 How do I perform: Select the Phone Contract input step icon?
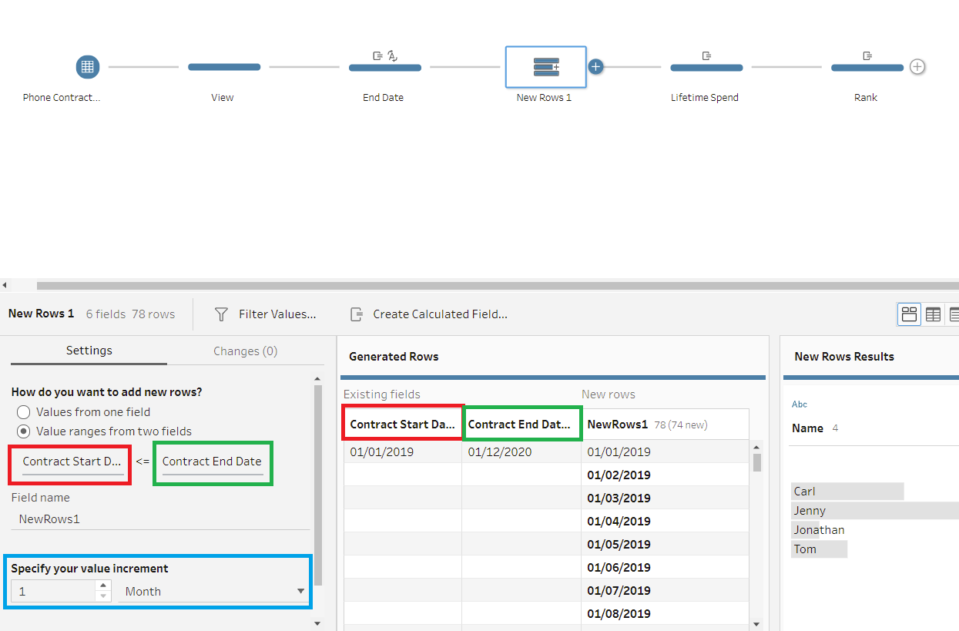pos(88,67)
